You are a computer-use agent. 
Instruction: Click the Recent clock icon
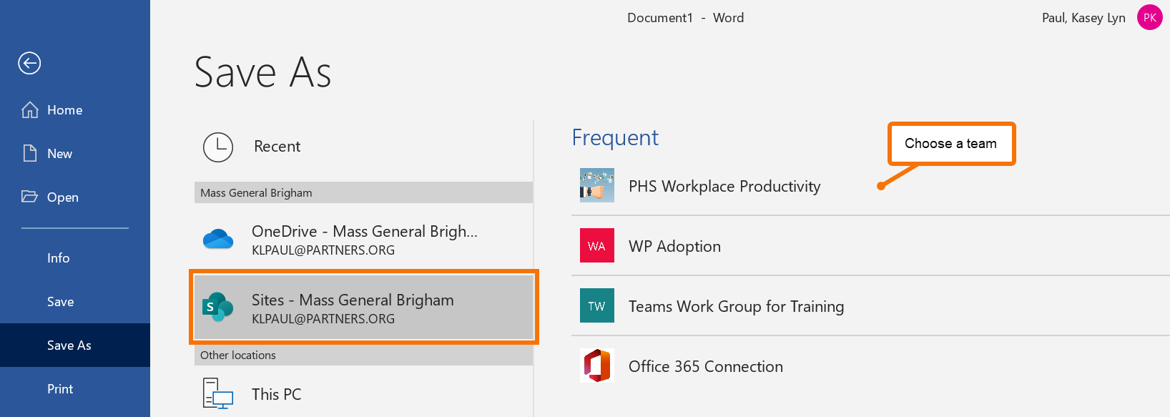218,147
